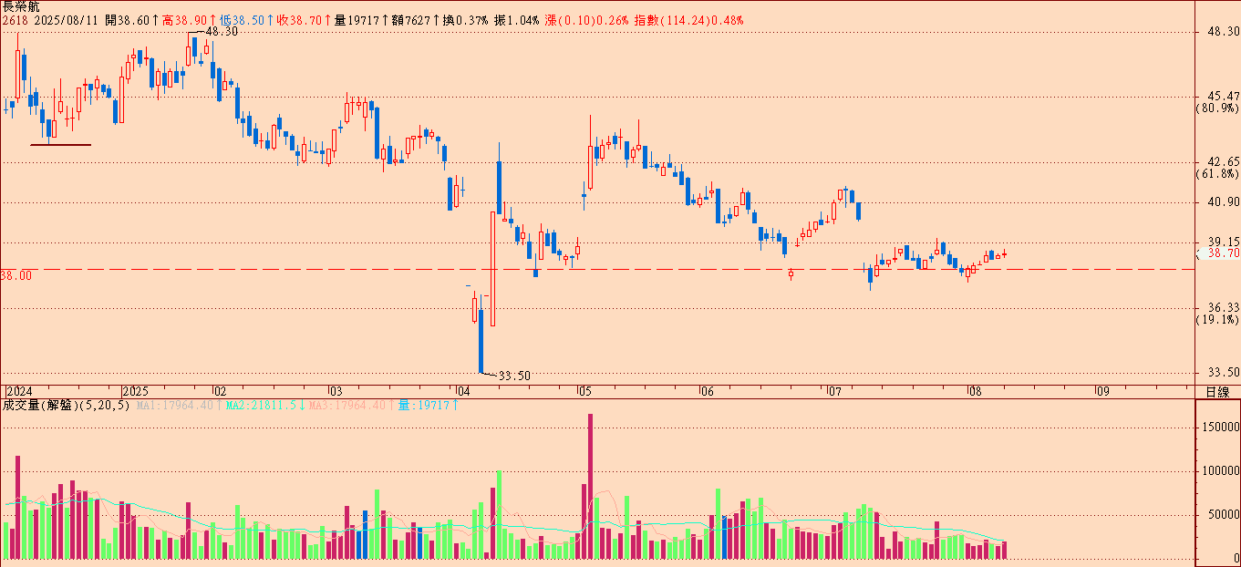
Task: Click the MA1 volume average label
Action: tap(173, 405)
